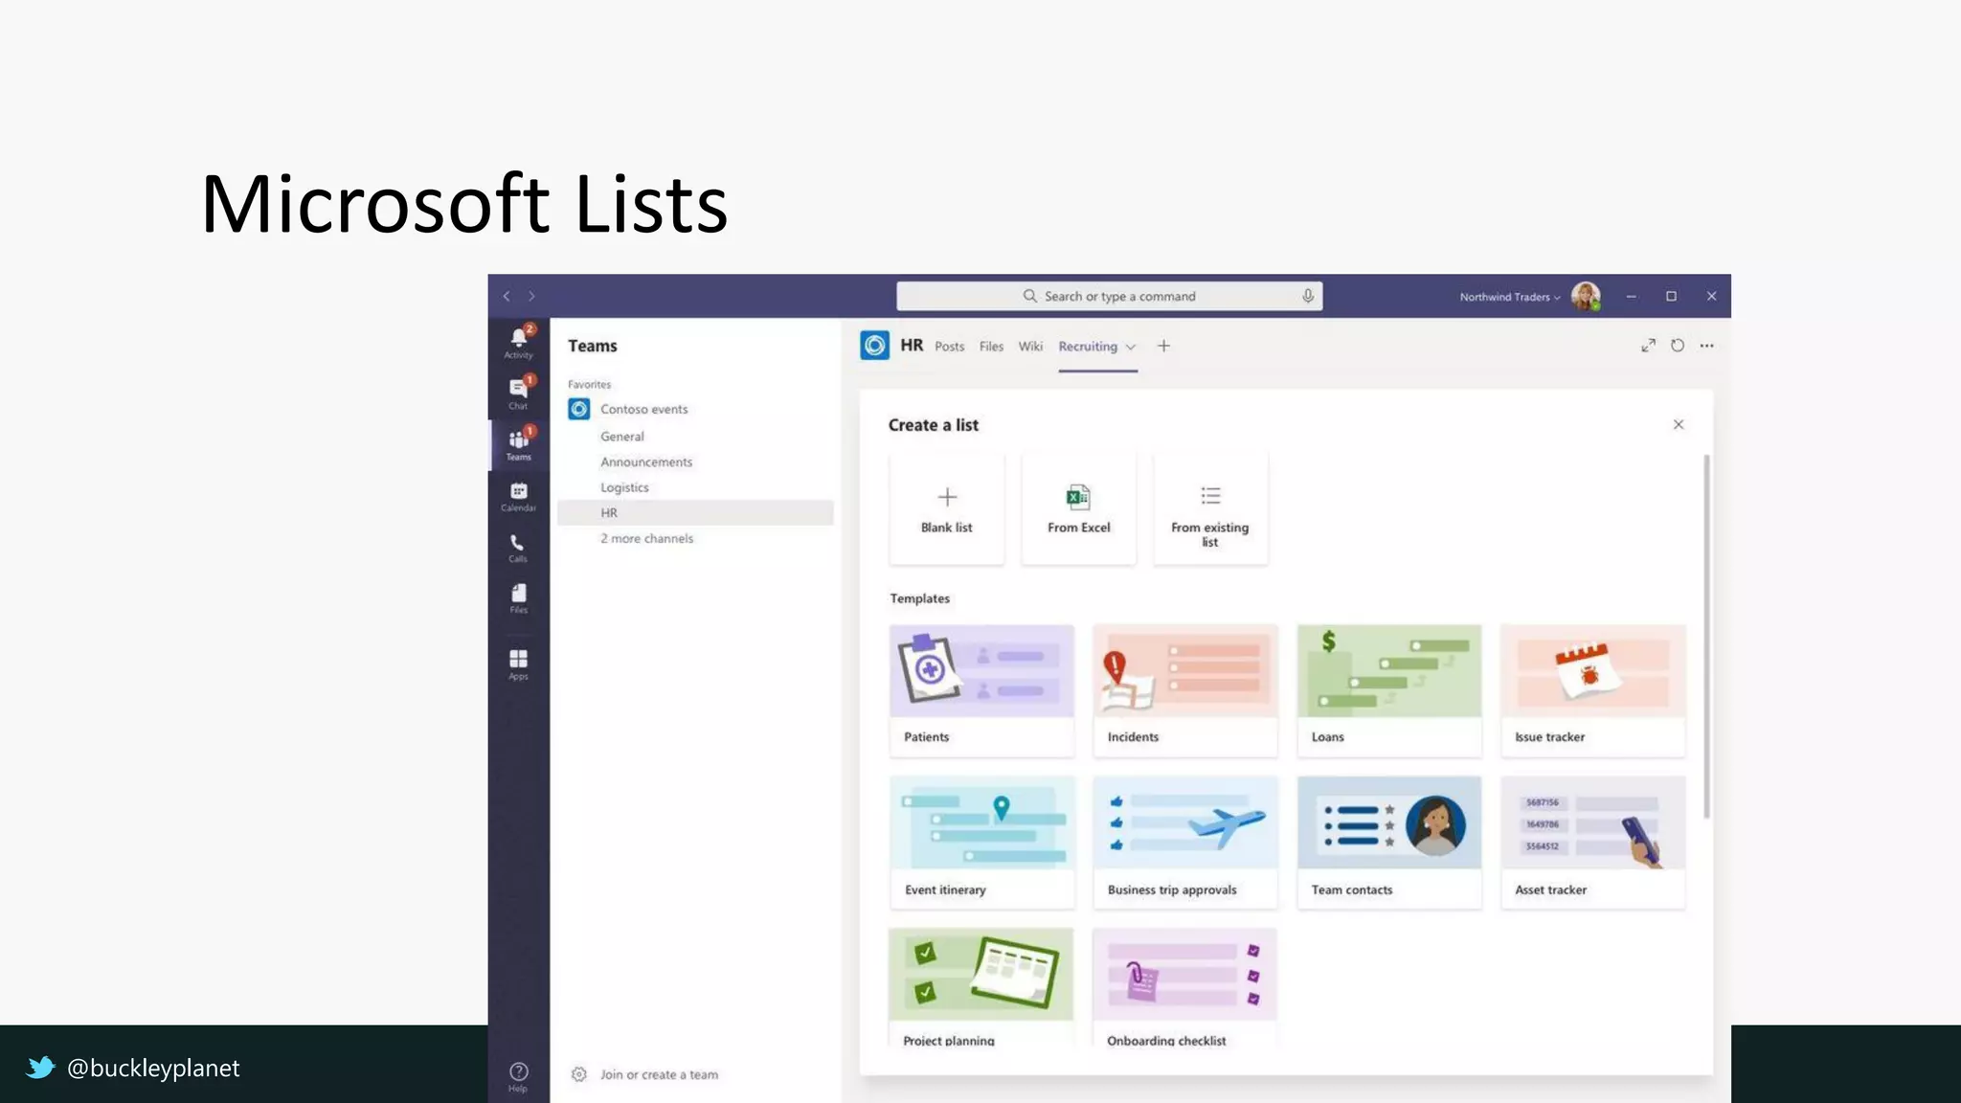The image size is (1961, 1103).
Task: Switch to the Posts tab
Action: (950, 347)
